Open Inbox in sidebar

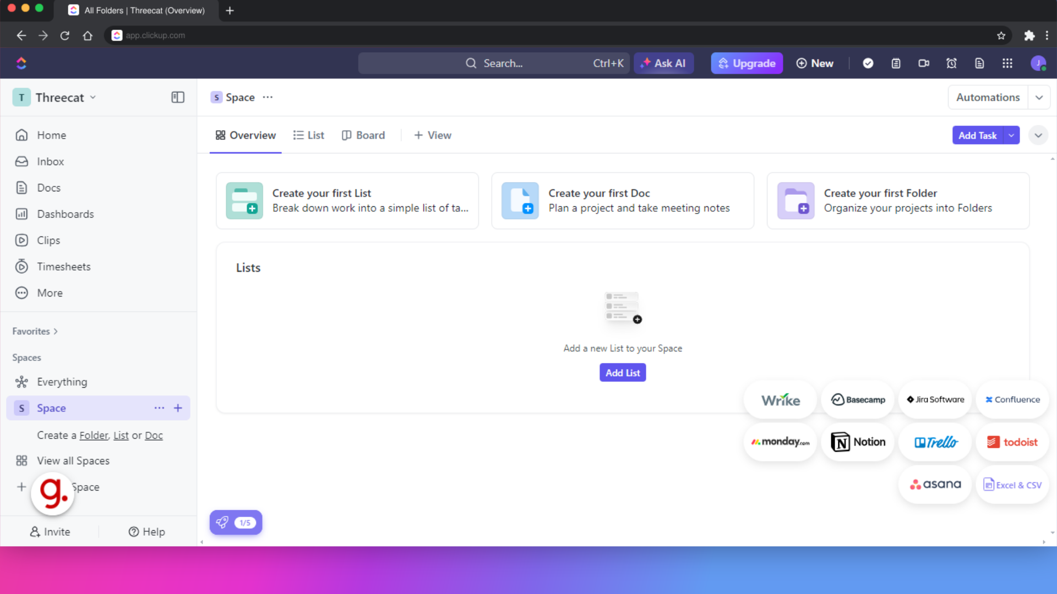click(99, 162)
